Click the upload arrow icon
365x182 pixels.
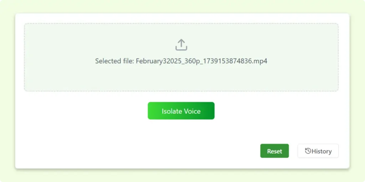tap(181, 45)
